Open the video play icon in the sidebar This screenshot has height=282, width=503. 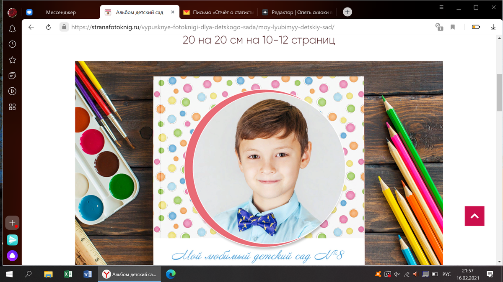click(12, 91)
